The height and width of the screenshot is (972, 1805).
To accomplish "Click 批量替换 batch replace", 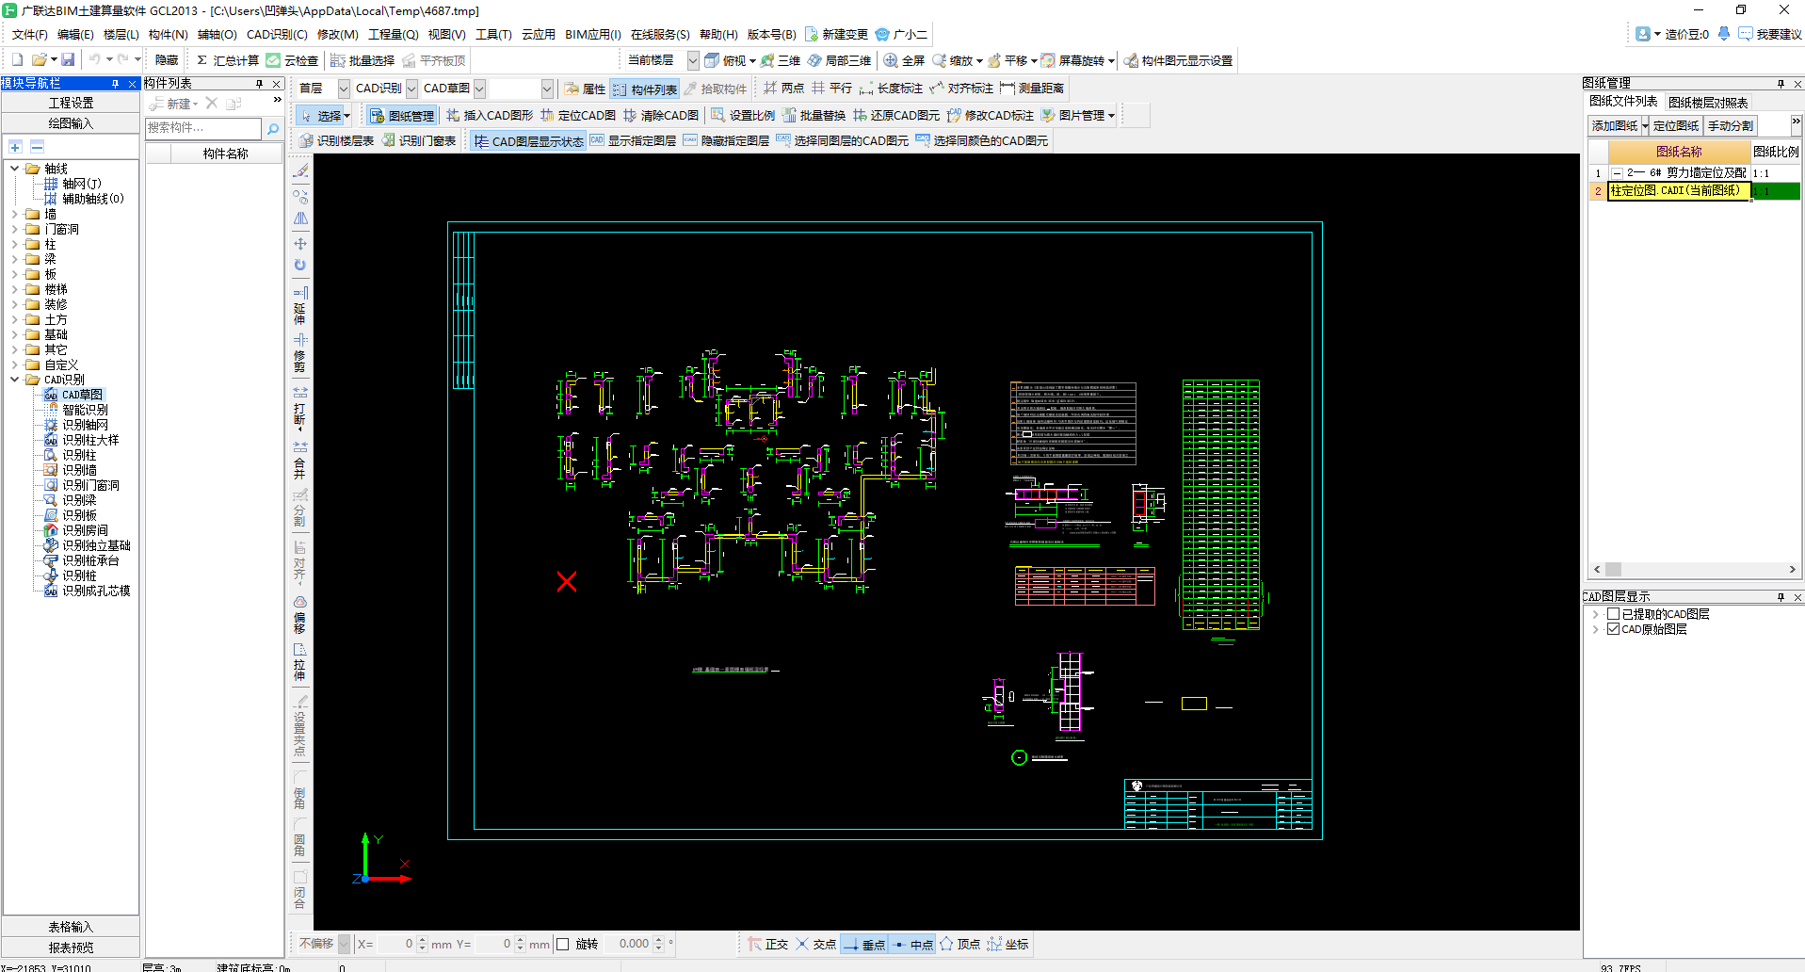I will (x=814, y=116).
